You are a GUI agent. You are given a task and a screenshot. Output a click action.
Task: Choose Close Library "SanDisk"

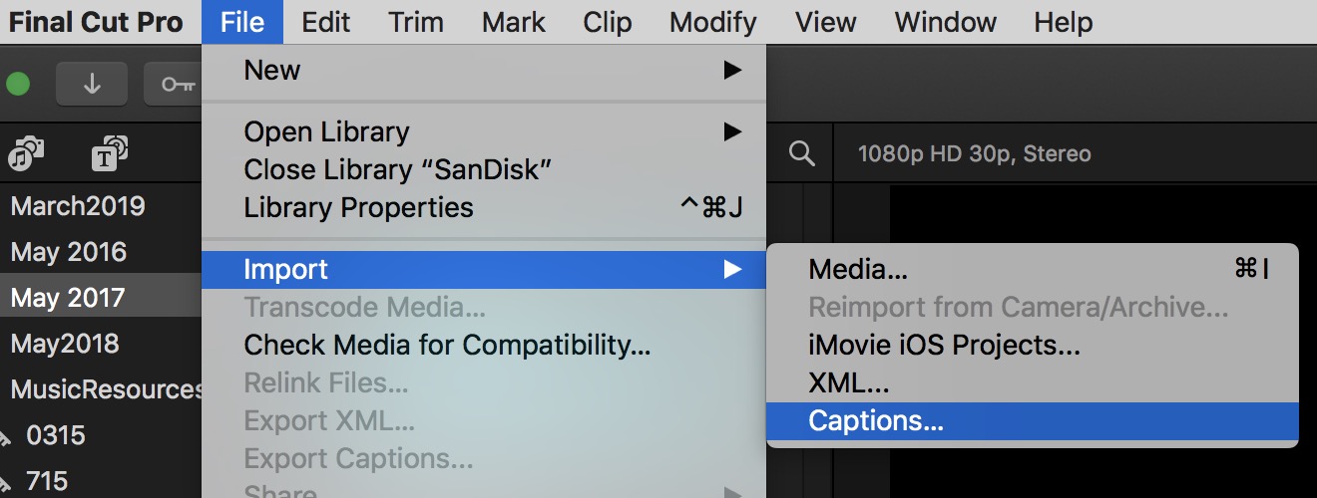click(x=397, y=169)
